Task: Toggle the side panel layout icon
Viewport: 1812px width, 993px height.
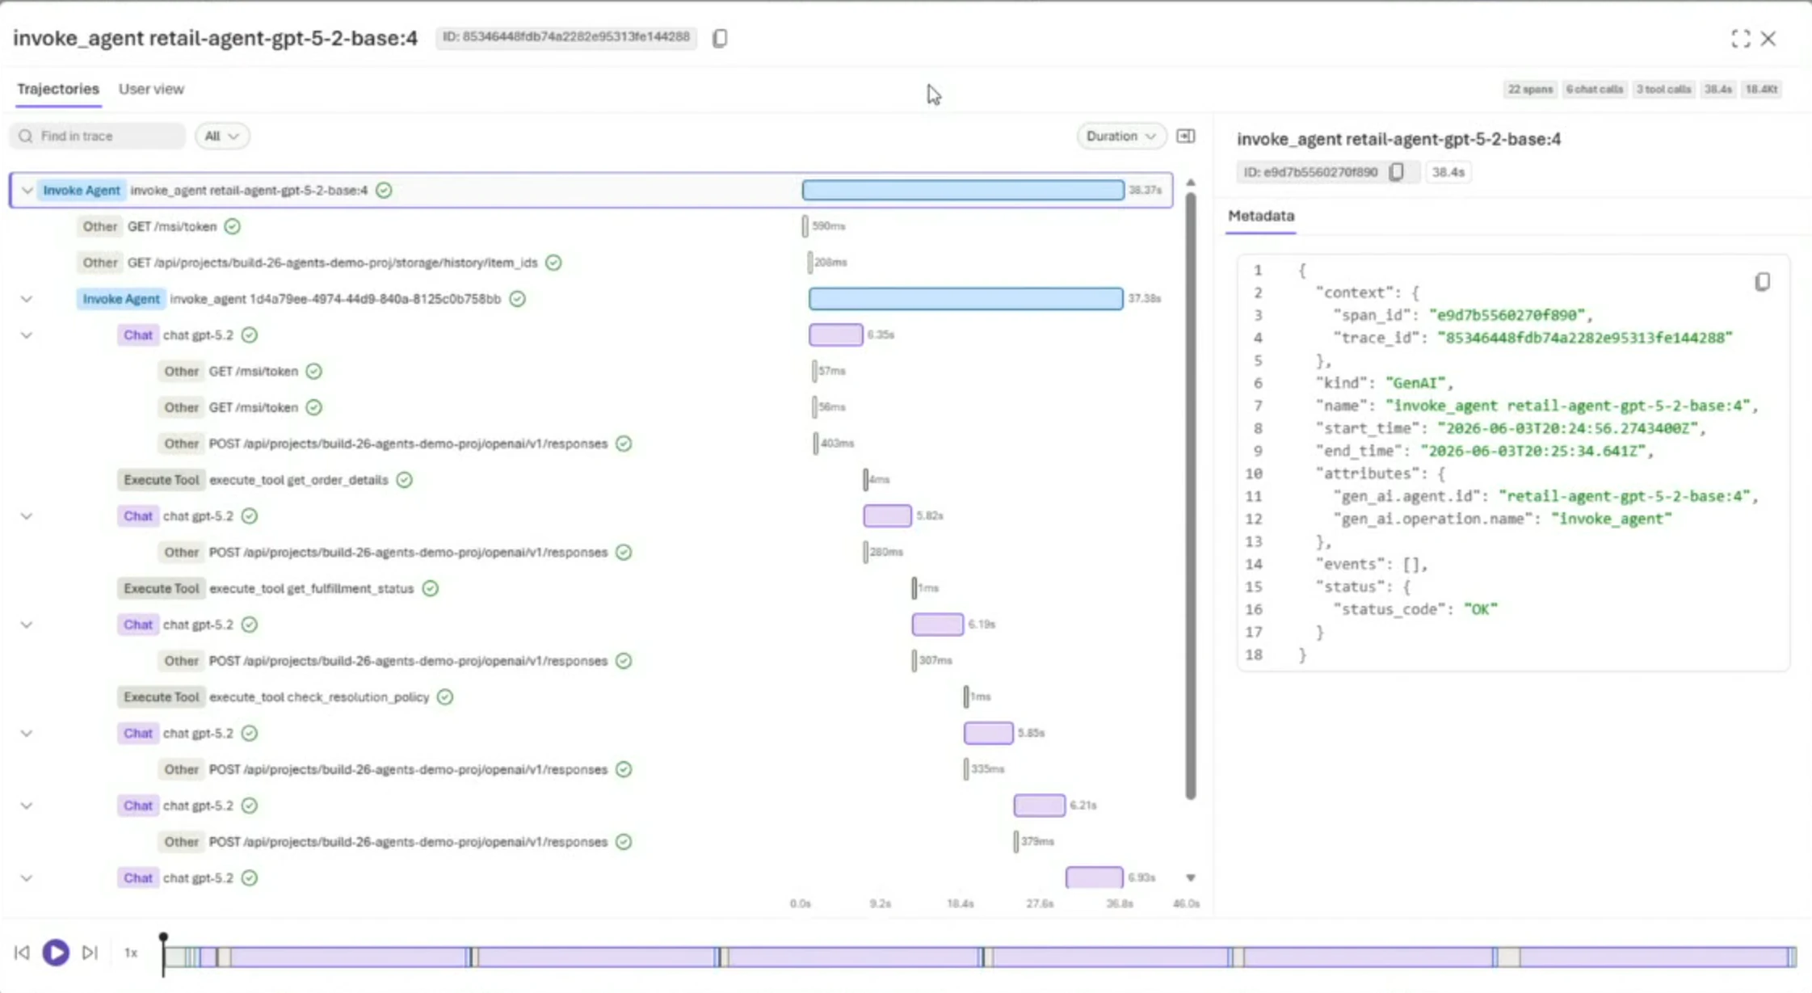Action: pos(1185,136)
